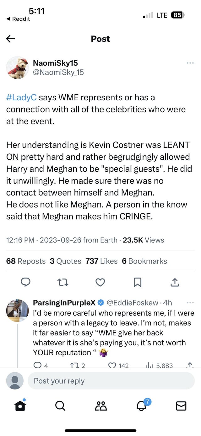Tap the back arrow icon
The height and width of the screenshot is (436, 201).
pyautogui.click(x=10, y=39)
